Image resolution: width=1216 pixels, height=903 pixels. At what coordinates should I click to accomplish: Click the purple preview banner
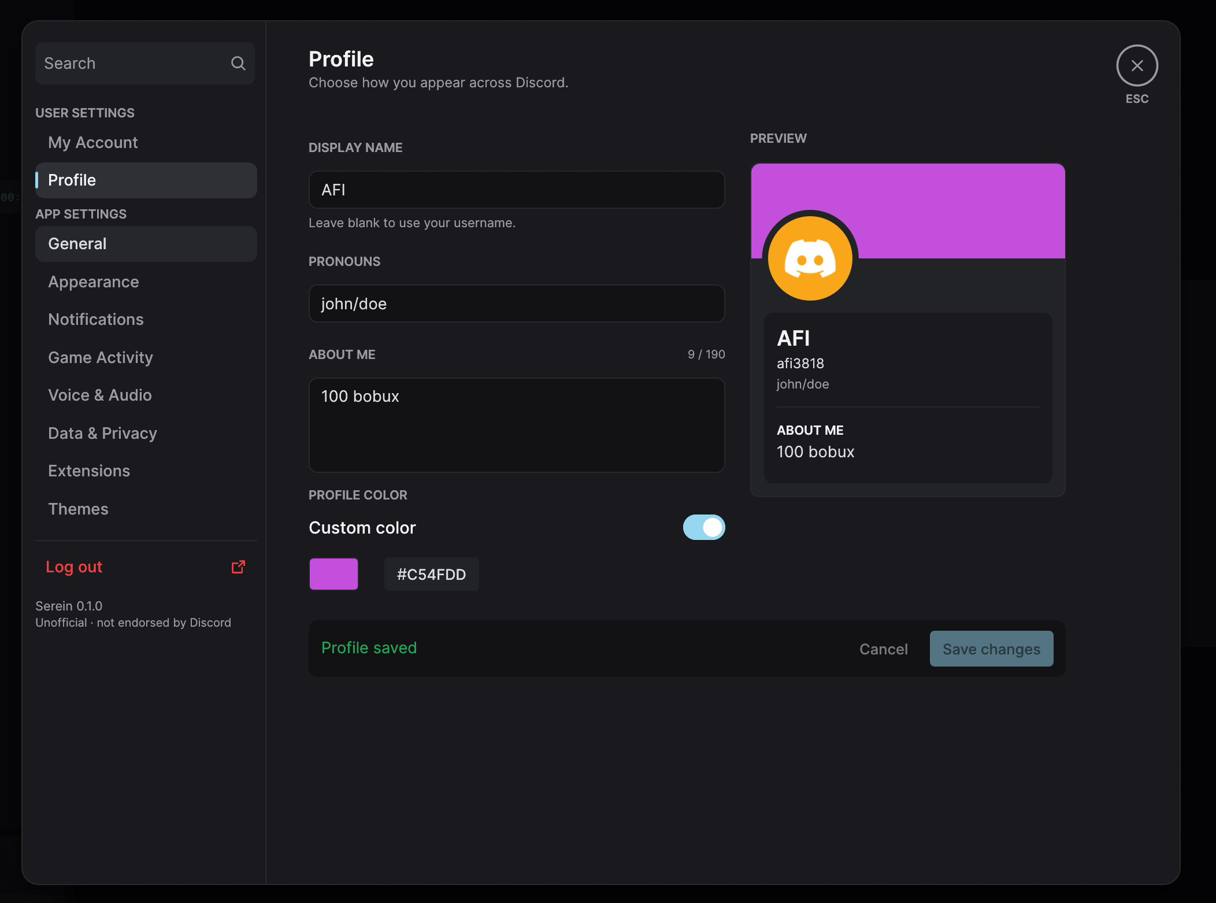907,211
